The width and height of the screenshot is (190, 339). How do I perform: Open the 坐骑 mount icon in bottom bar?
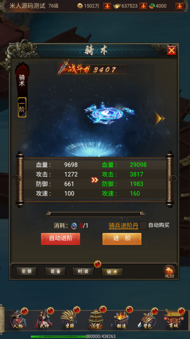(70, 319)
